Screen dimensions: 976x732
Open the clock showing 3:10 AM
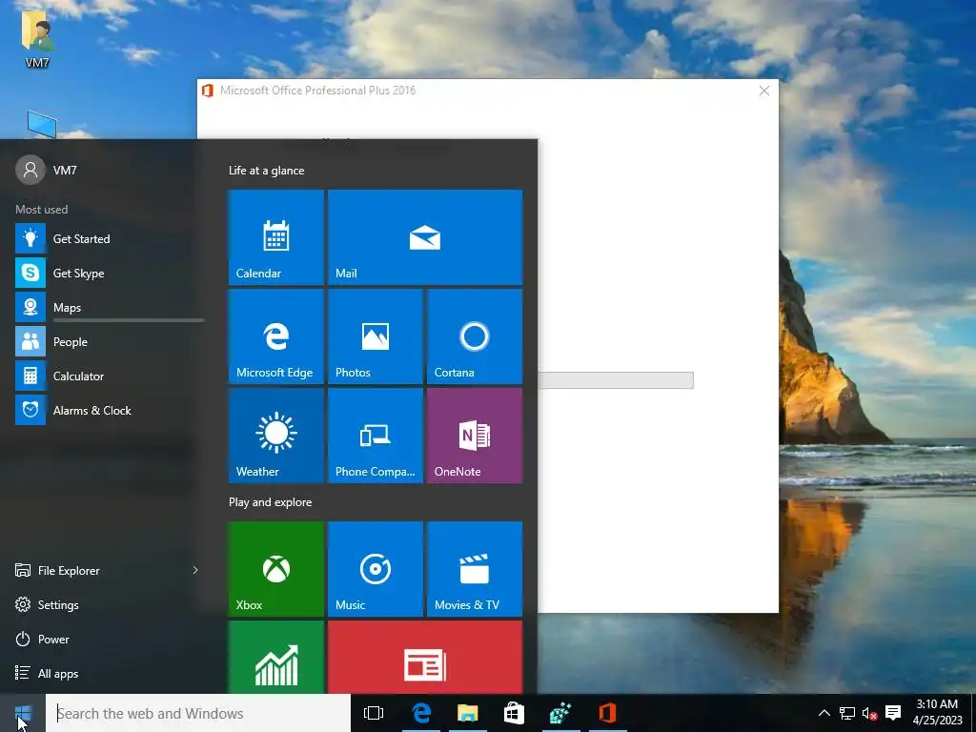click(x=938, y=713)
